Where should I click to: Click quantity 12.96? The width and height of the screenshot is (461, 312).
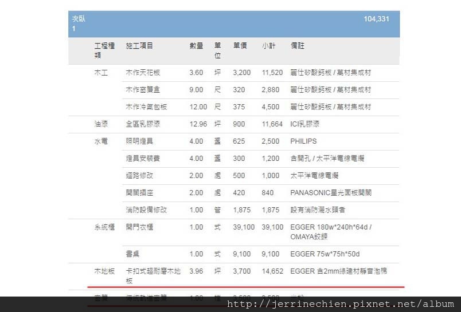(198, 124)
